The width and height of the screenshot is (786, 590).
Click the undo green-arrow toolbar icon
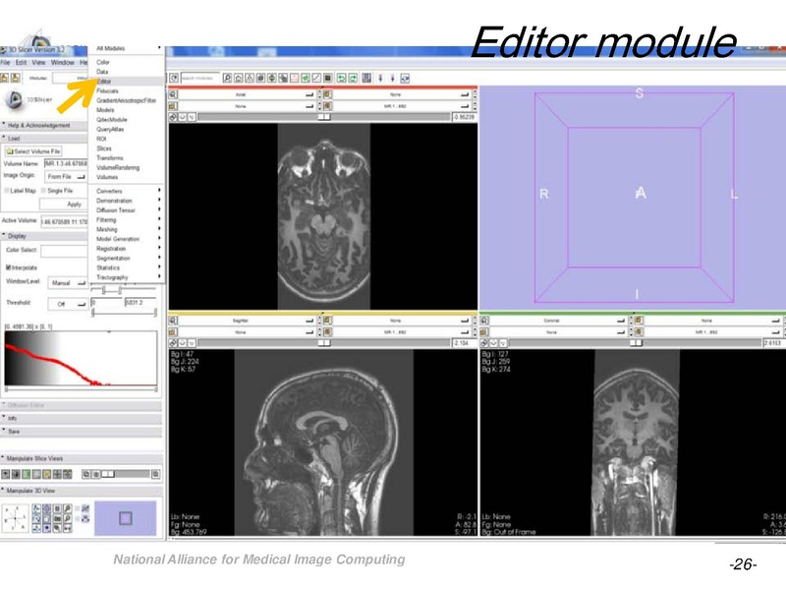click(341, 78)
